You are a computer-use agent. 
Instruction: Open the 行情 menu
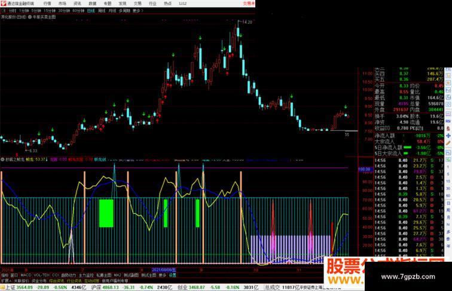47,4
